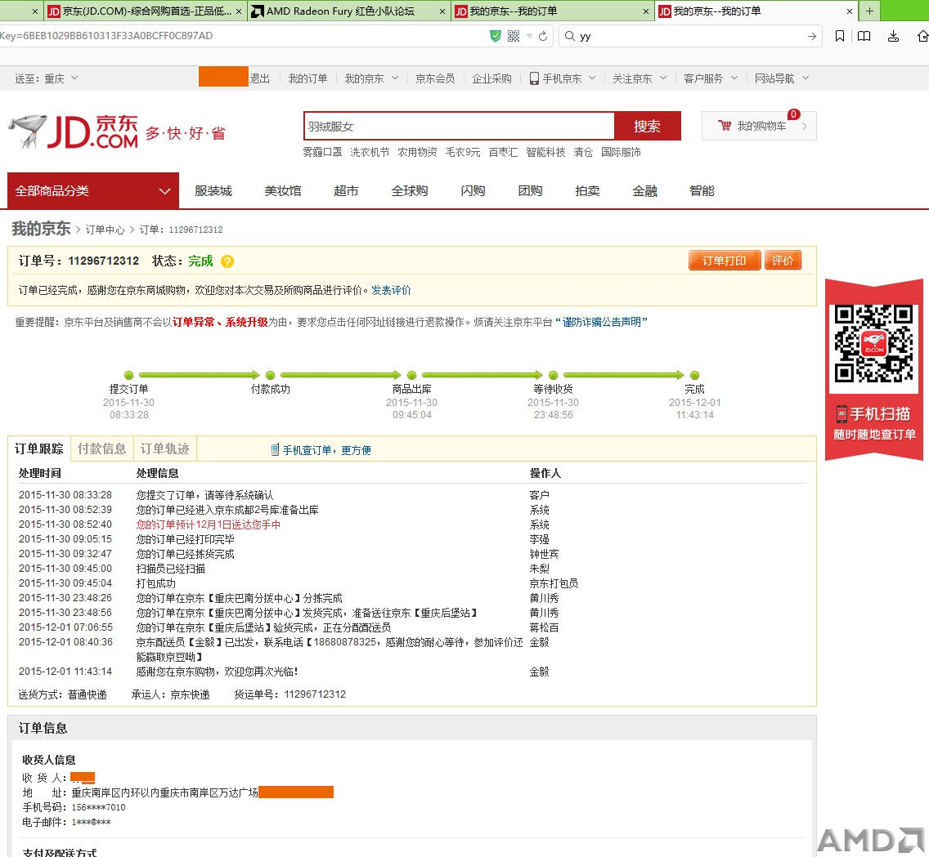Click the 商品出库 progress dot
Image resolution: width=929 pixels, height=857 pixels.
tap(412, 375)
